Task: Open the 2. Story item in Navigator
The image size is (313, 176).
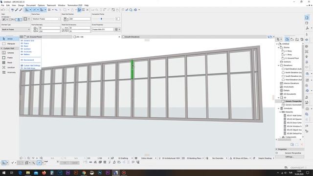Action: click(x=288, y=51)
